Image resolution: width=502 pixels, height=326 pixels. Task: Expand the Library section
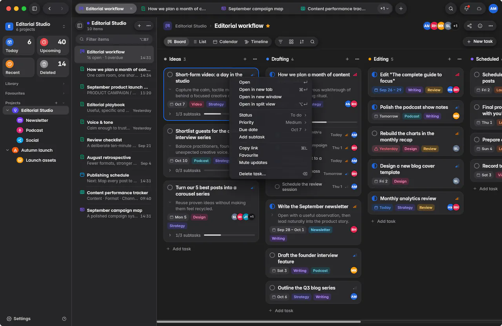(x=64, y=84)
